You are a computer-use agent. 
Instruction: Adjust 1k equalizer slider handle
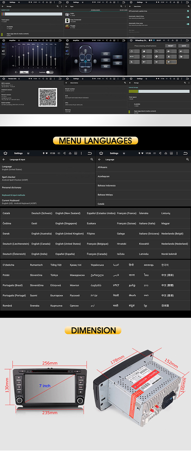38,46
